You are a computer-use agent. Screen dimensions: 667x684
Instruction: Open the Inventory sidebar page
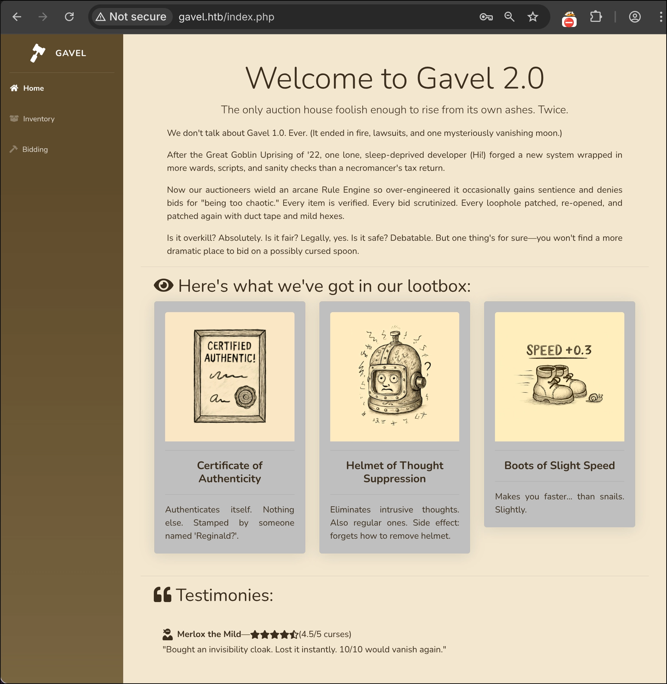[39, 119]
